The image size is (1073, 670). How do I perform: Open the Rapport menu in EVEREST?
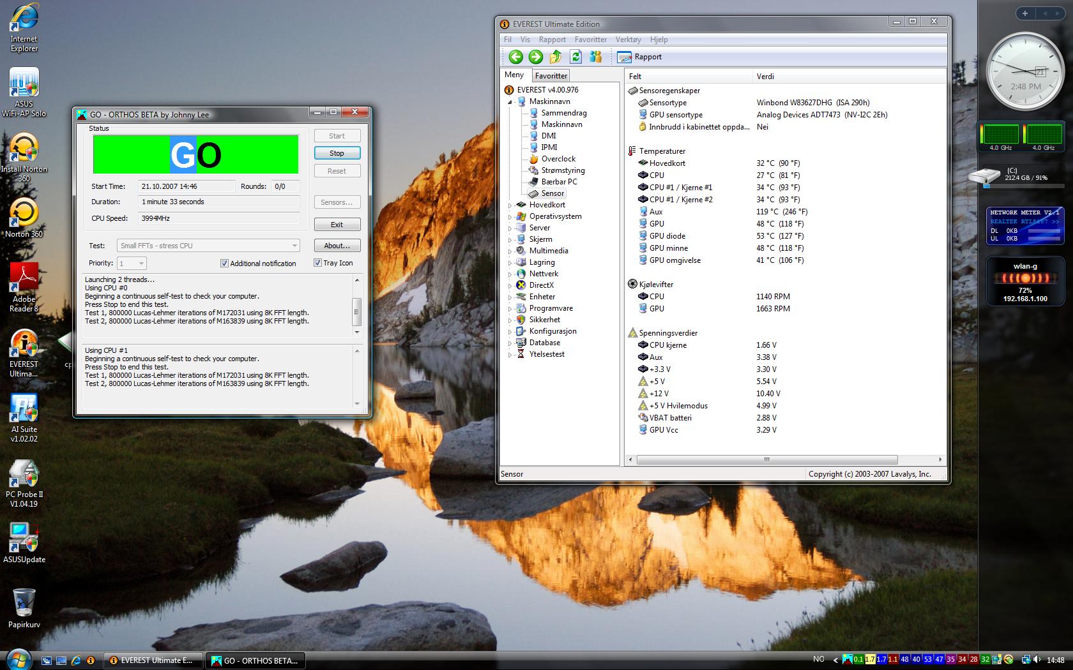tap(552, 40)
